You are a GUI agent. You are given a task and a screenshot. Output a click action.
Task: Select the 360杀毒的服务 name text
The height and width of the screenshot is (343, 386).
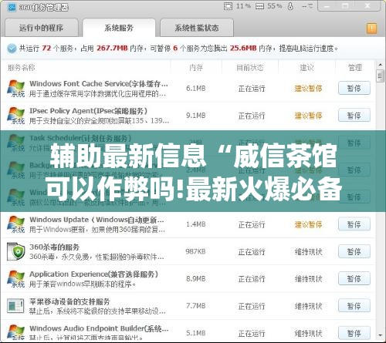(x=54, y=247)
